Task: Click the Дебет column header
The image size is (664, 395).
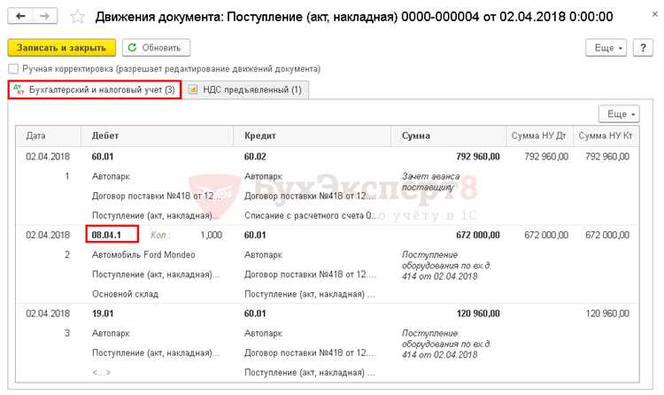Action: pyautogui.click(x=157, y=136)
